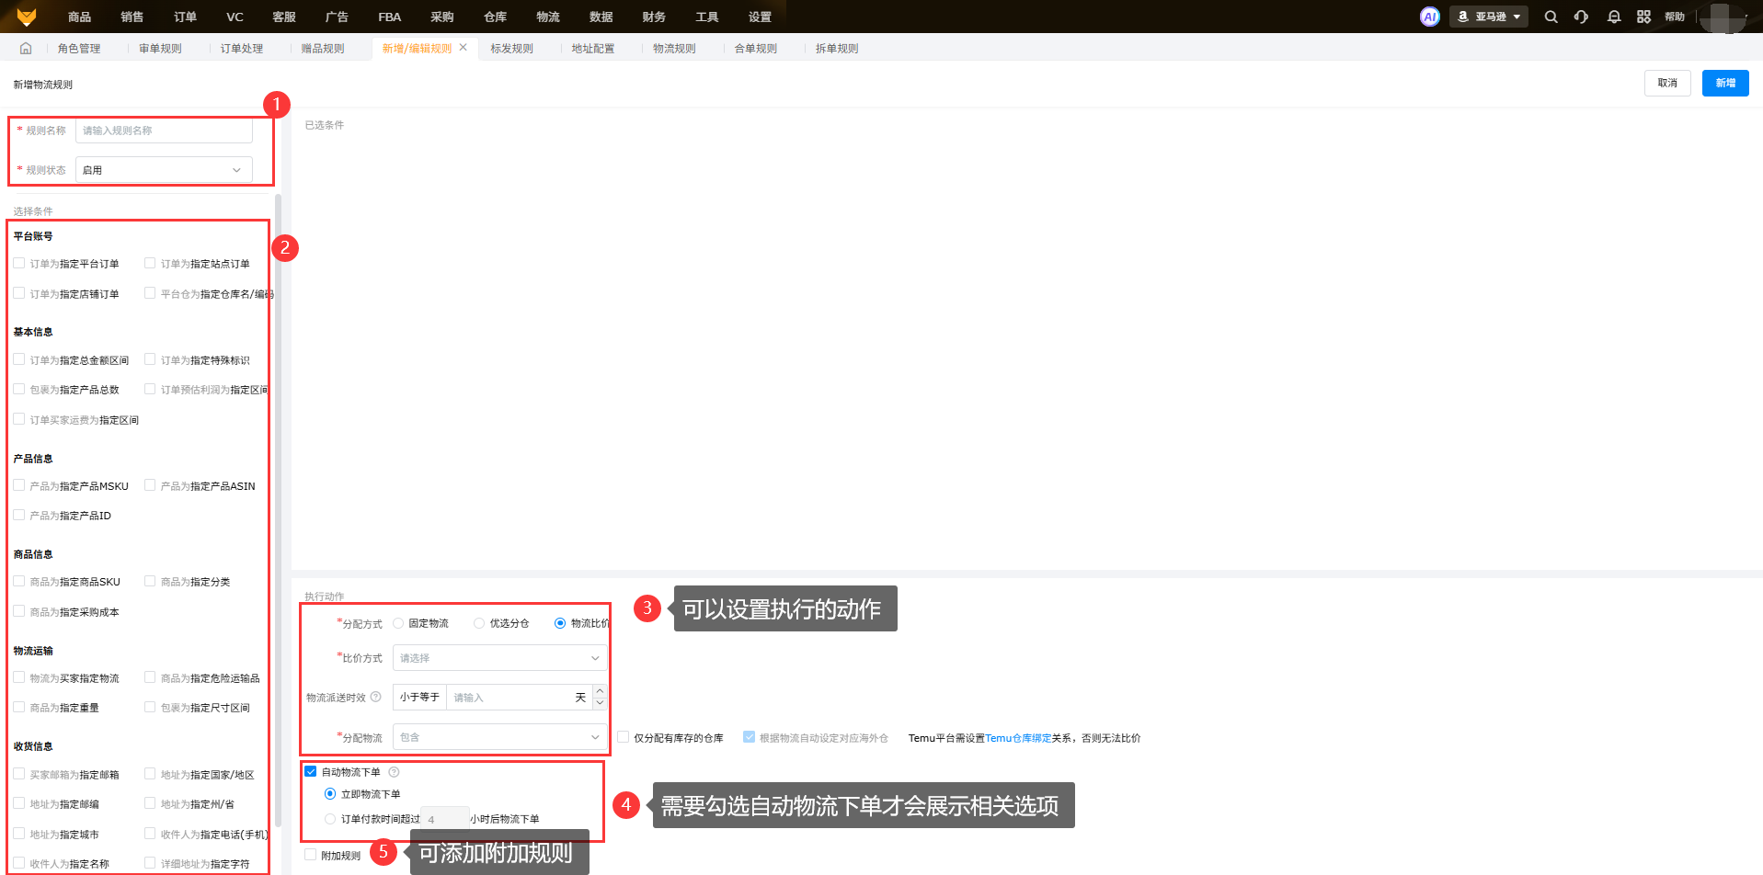Click help icon beside 物流派送时效

pos(375,697)
